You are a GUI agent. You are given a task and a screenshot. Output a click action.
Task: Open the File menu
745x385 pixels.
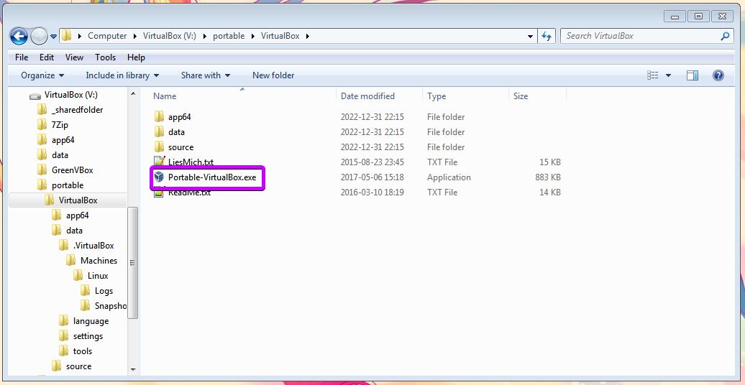coord(22,57)
